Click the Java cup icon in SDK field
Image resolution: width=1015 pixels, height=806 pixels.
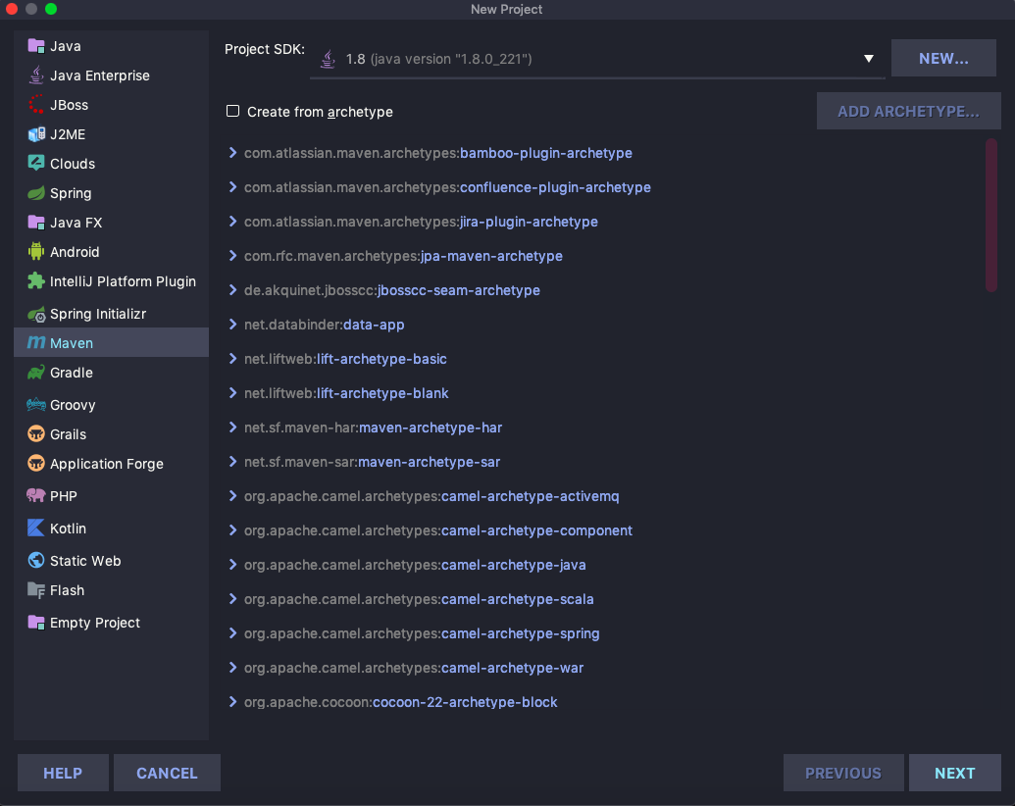pyautogui.click(x=329, y=59)
